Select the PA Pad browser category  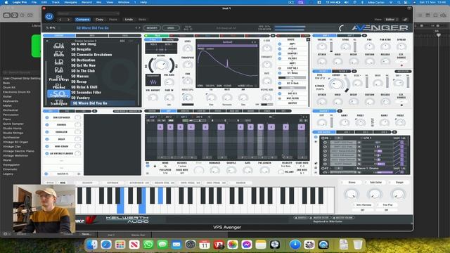[58, 70]
